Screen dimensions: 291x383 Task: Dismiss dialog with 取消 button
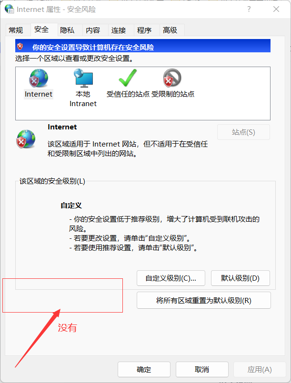click(x=202, y=369)
